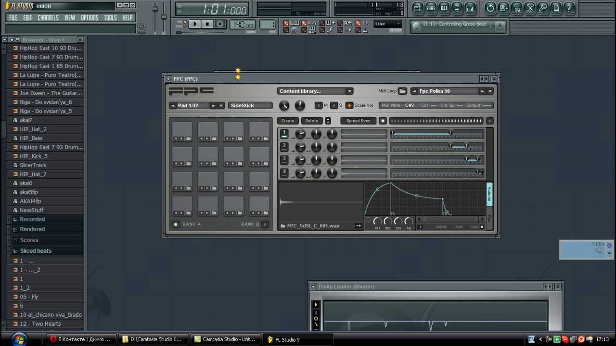616x346 pixels.
Task: Stop playback with the Stop button
Action: click(x=207, y=25)
